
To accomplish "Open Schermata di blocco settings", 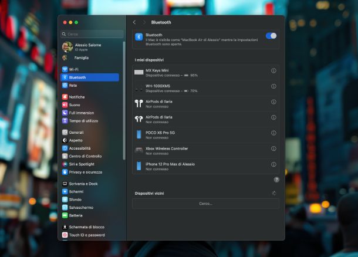I will click(90, 227).
